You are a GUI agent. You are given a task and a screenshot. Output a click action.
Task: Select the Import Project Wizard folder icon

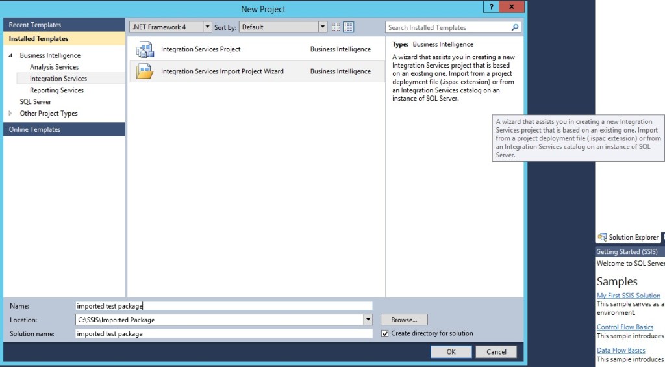(x=145, y=71)
